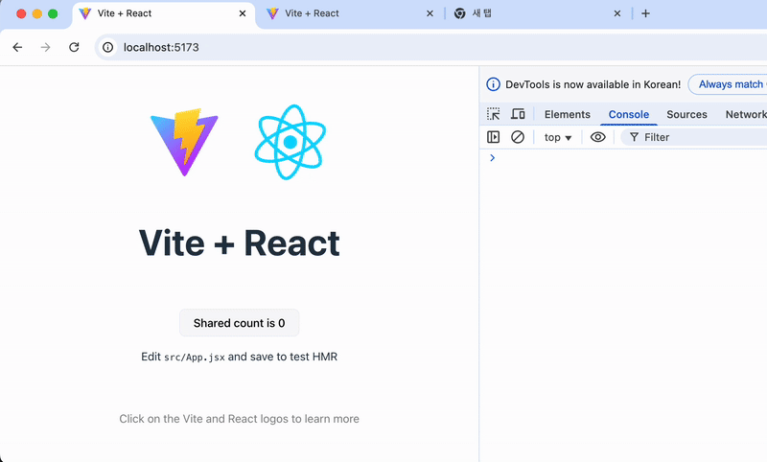Activate the DevTools inspect element picker
Screen dimensions: 767x462
pos(493,114)
